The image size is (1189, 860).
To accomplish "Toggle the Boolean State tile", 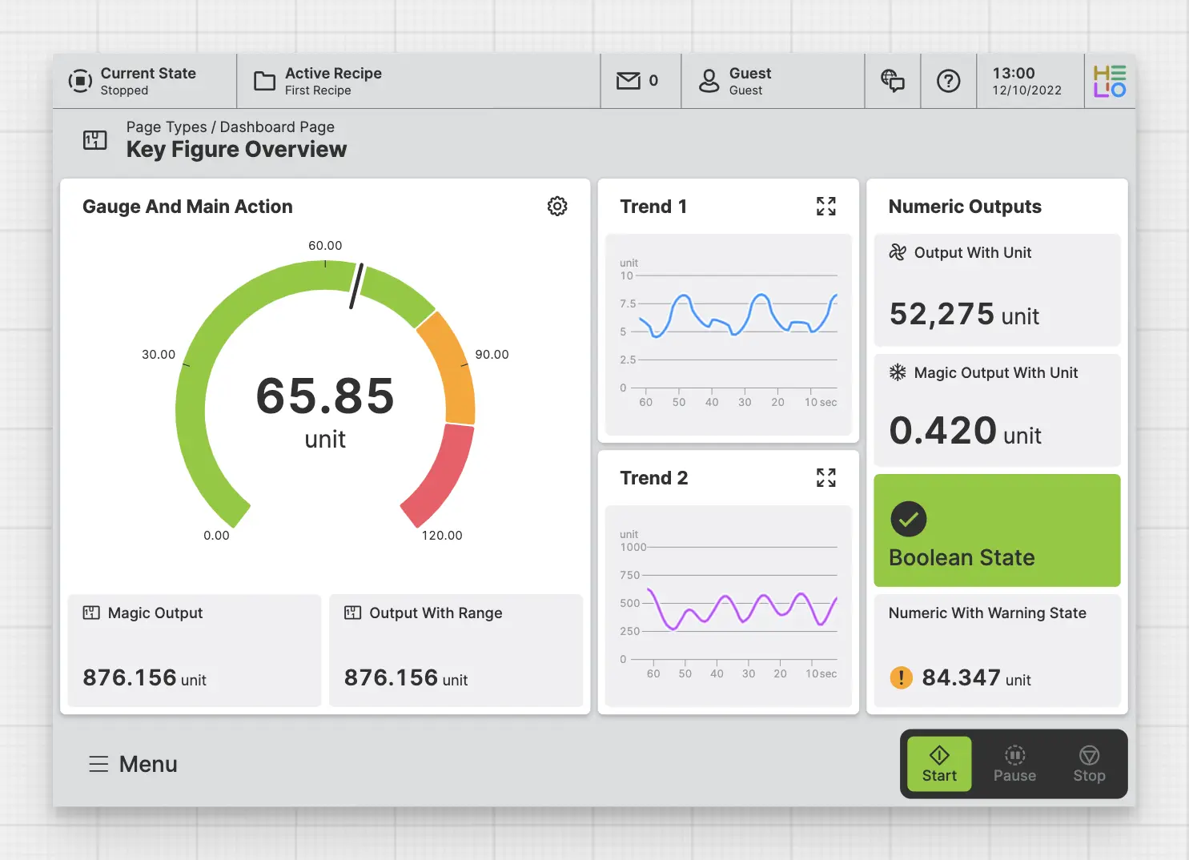I will tap(996, 530).
